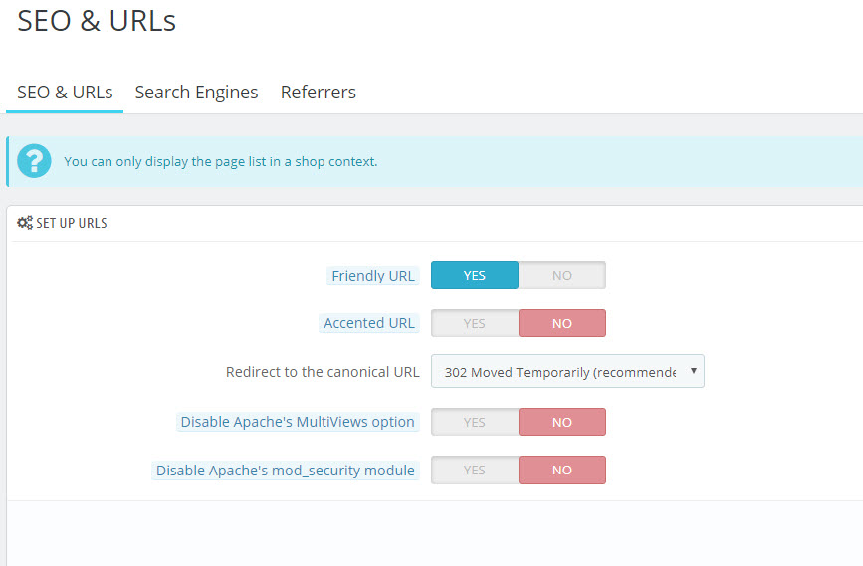The height and width of the screenshot is (566, 863).
Task: Open the Redirect to the canonical URL dropdown
Action: point(567,371)
